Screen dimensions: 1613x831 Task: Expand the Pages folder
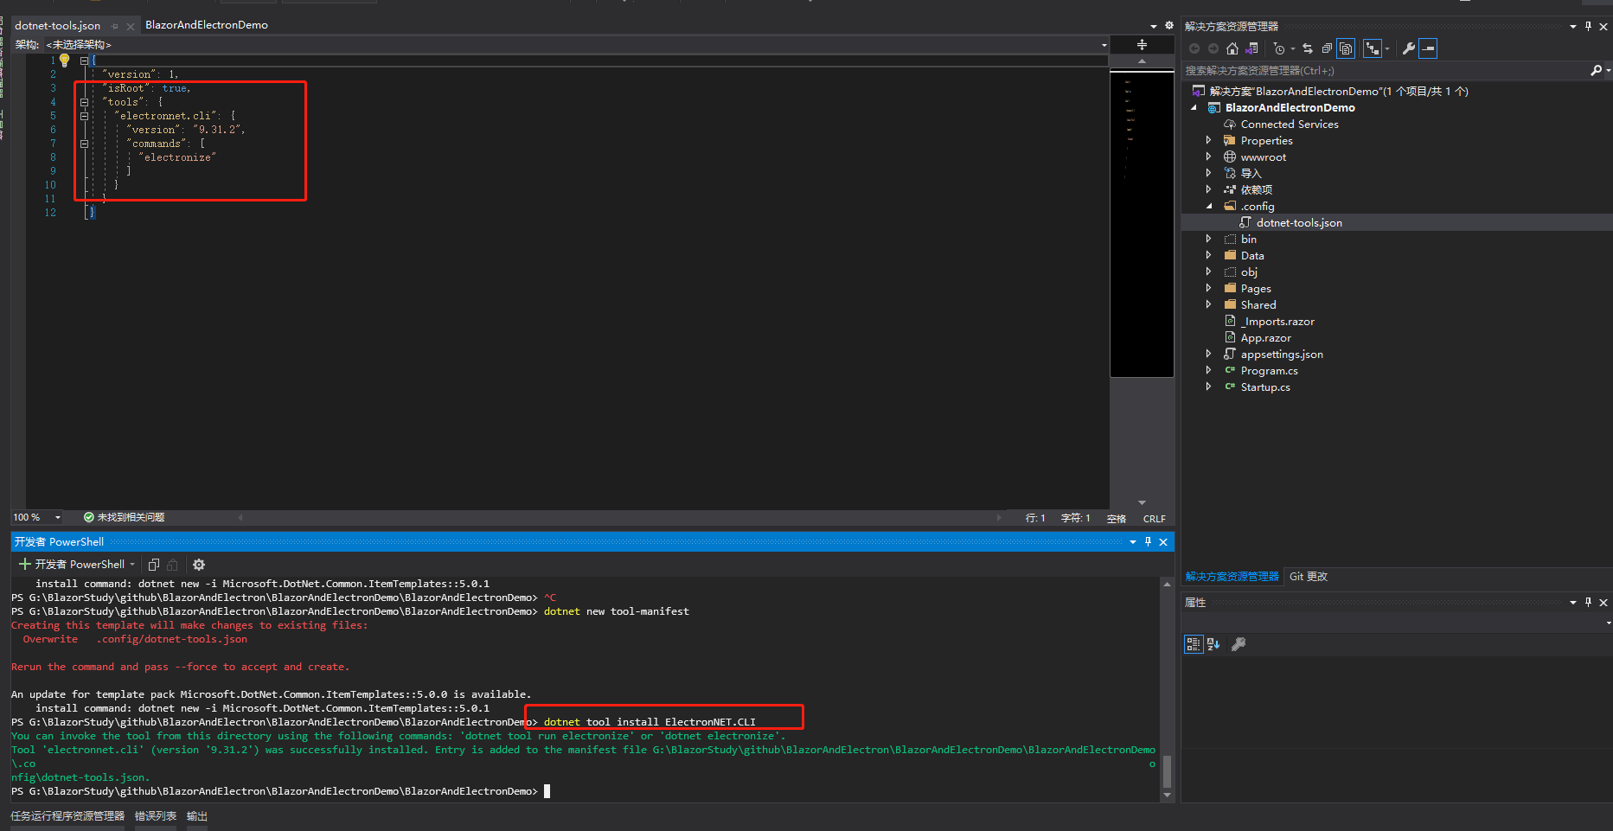point(1208,288)
